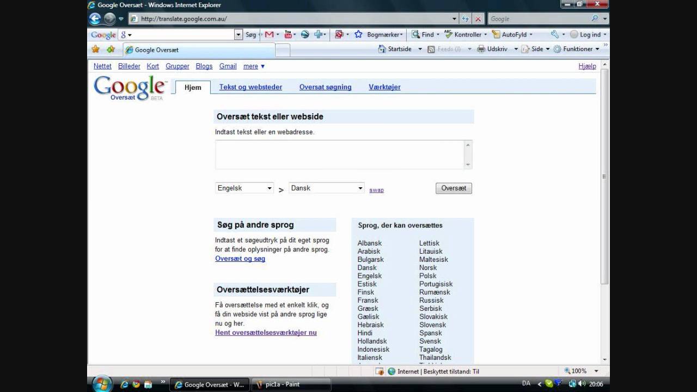Click the browser Forward arrow button
Image resolution: width=697 pixels, height=392 pixels.
(109, 19)
